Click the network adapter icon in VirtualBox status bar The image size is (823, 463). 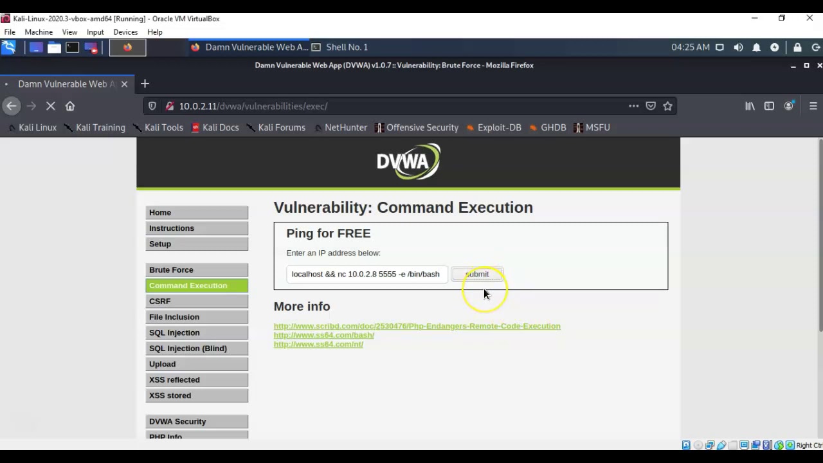710,445
